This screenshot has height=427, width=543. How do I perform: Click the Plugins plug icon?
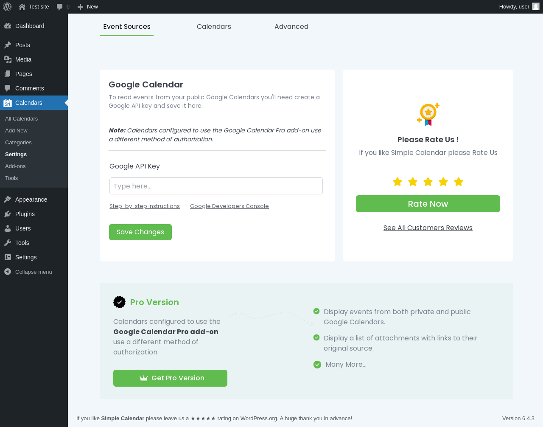[8, 214]
